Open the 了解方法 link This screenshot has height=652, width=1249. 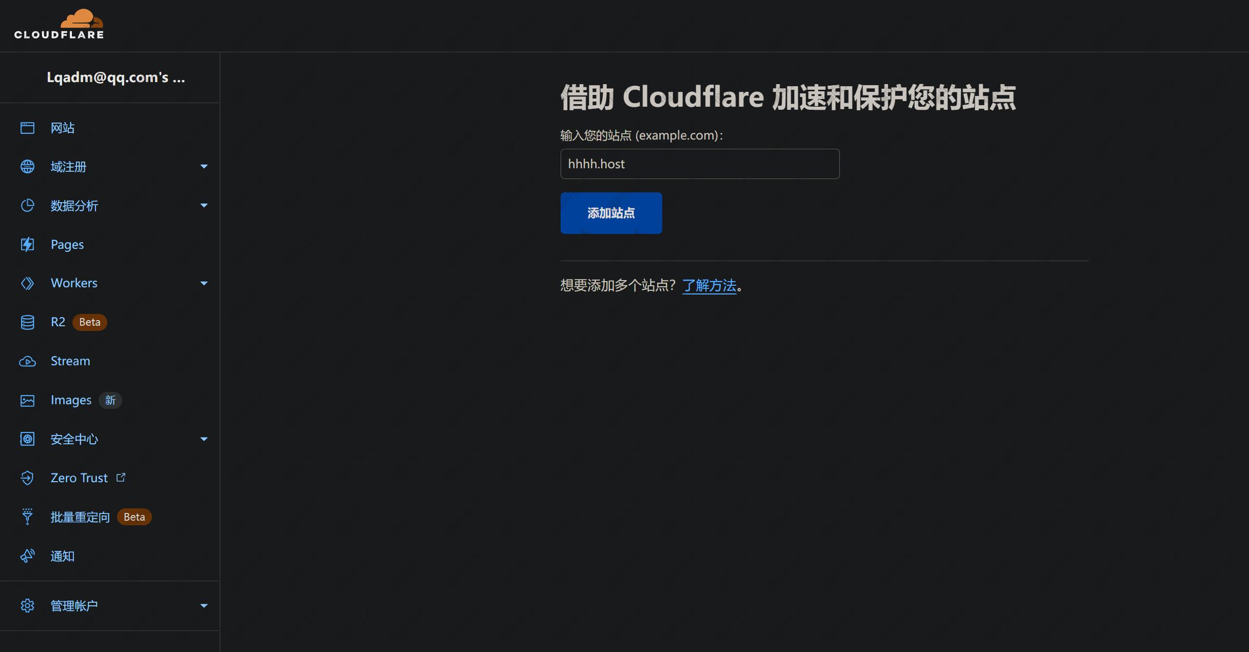pyautogui.click(x=709, y=285)
